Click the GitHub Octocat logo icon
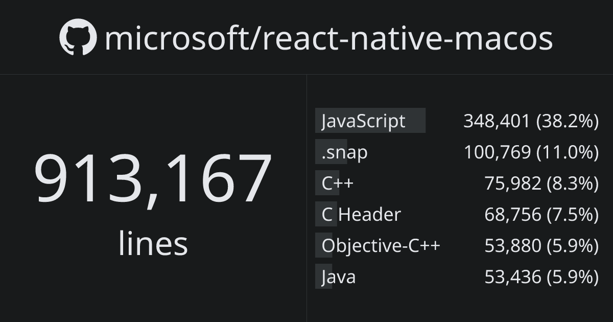 [78, 37]
